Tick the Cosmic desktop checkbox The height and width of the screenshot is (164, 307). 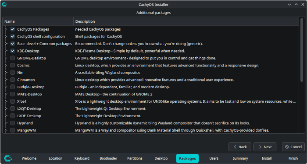pos(13,66)
